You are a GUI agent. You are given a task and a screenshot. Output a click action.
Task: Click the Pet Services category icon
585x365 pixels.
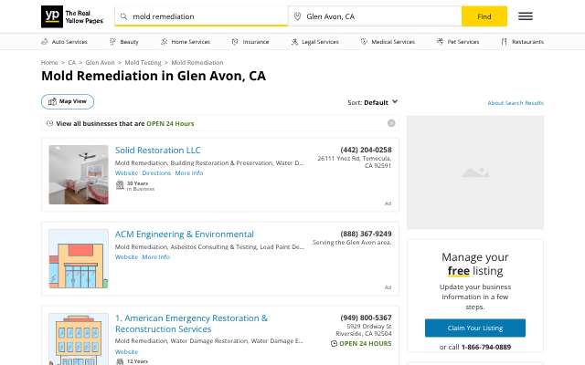point(441,42)
